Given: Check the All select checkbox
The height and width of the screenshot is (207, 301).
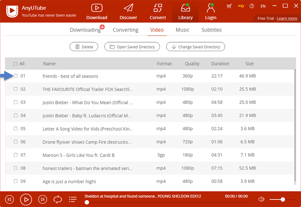Looking at the screenshot, I should tap(15, 64).
